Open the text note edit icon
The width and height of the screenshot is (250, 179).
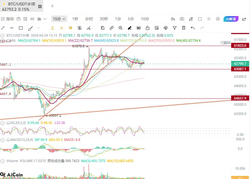pyautogui.click(x=157, y=28)
